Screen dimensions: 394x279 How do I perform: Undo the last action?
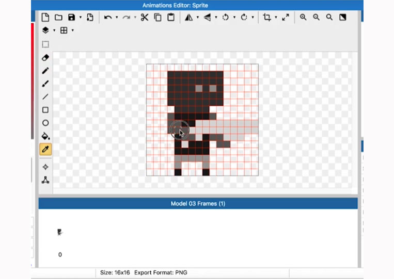108,18
